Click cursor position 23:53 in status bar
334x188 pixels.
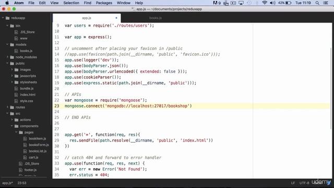(22, 183)
